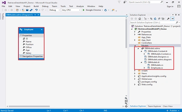
Task: Click the Save All toolbar icon
Action: (31, 10)
